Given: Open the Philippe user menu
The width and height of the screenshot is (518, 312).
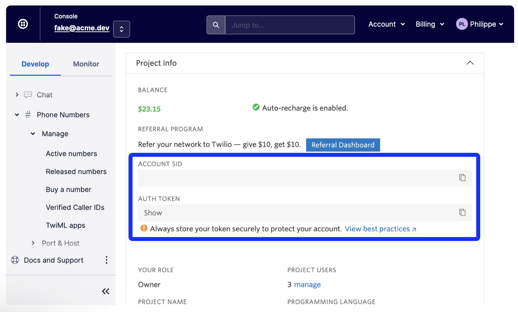Looking at the screenshot, I should pos(487,24).
